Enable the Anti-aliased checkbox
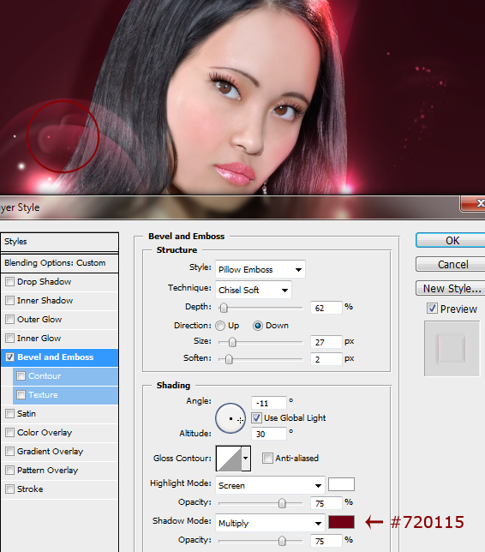485x552 pixels. tap(267, 459)
